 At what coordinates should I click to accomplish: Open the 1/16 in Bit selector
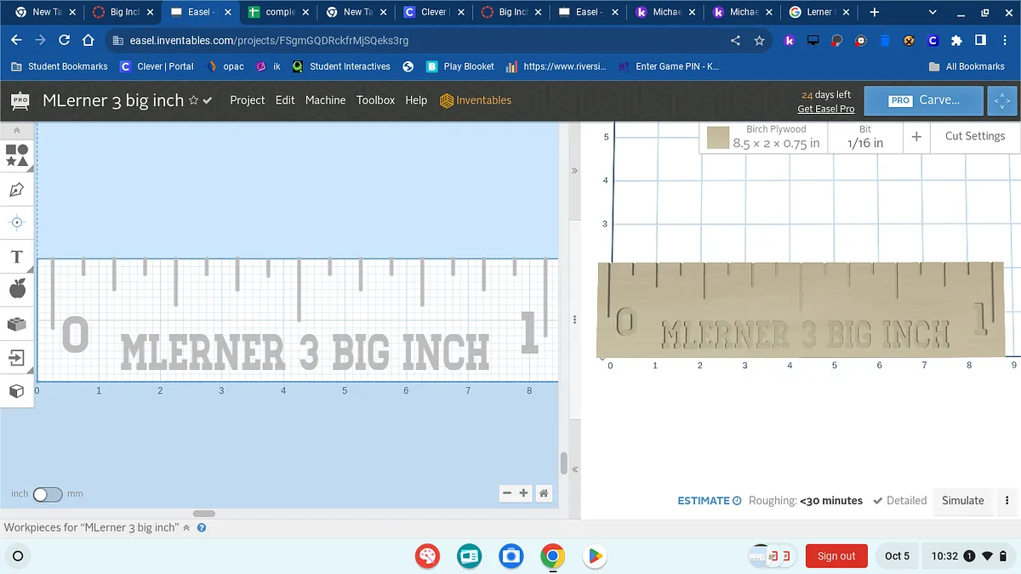tap(864, 137)
